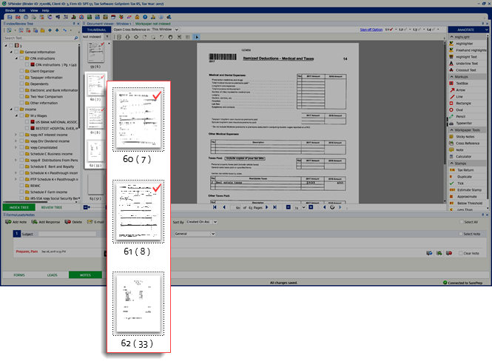The height and width of the screenshot is (364, 492).
Task: Open the Binder menu
Action: [10, 11]
